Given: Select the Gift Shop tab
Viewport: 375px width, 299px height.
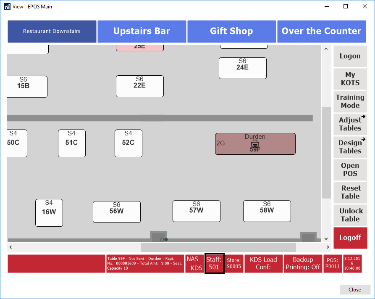Looking at the screenshot, I should pos(231,32).
